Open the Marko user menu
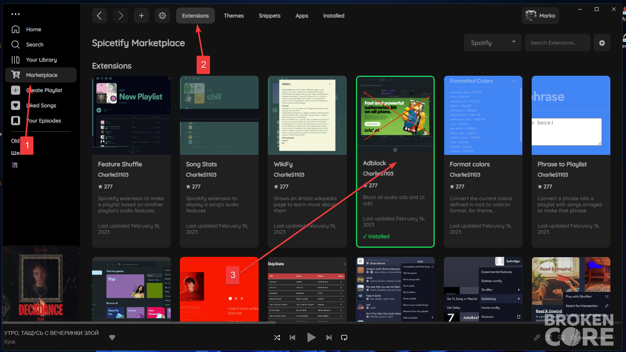 tap(540, 16)
